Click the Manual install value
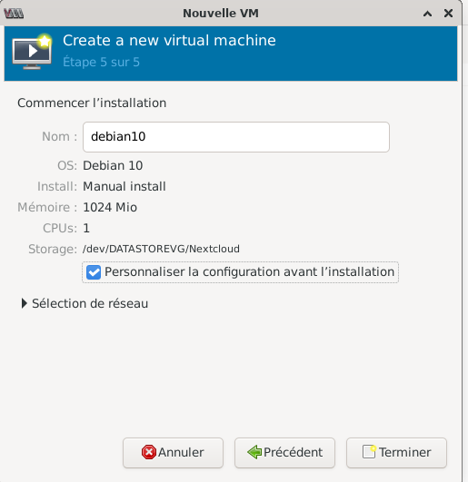Viewport: 468px width, 482px height. (x=124, y=187)
